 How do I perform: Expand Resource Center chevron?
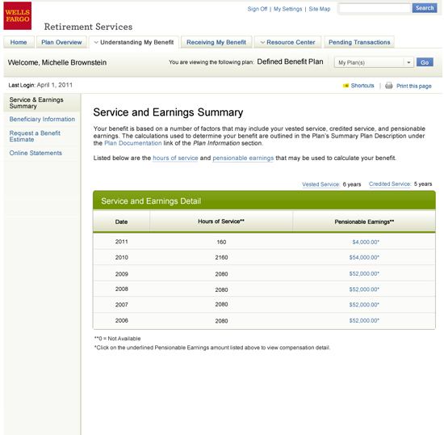tap(262, 43)
